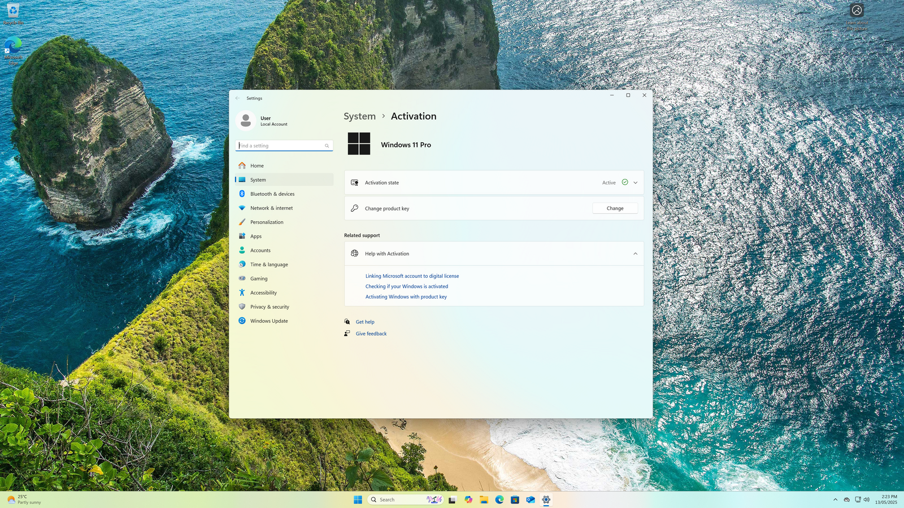Focus the Find a setting search box
Viewport: 904px width, 508px height.
click(x=280, y=146)
